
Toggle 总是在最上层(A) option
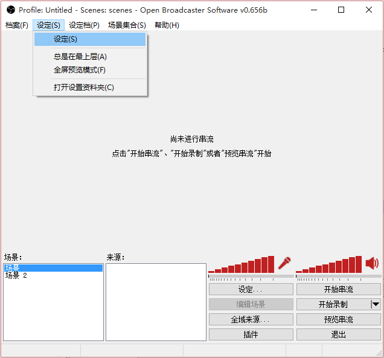click(90, 57)
